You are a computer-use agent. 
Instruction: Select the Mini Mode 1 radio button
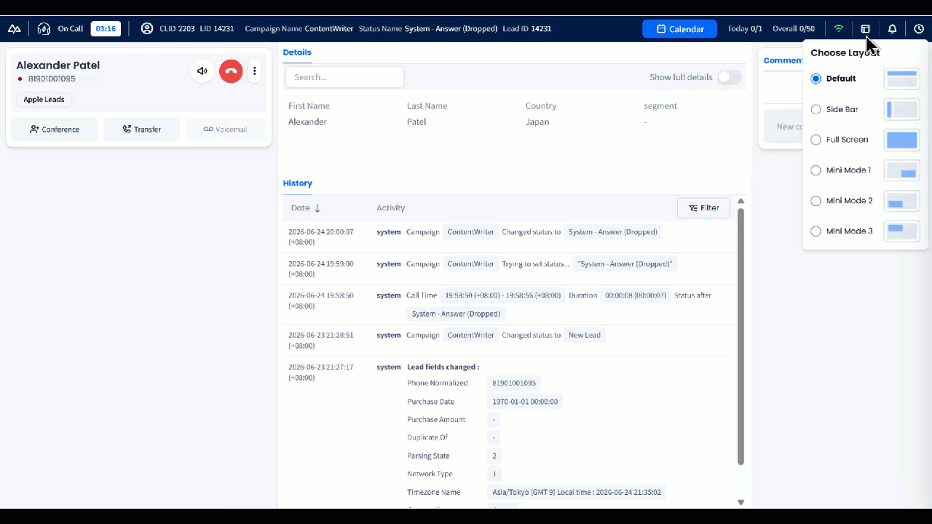click(x=815, y=170)
